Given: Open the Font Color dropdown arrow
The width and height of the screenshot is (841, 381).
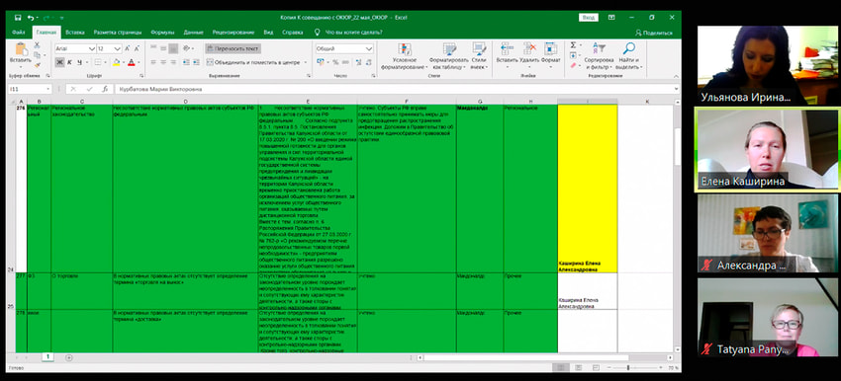Looking at the screenshot, I should (139, 62).
